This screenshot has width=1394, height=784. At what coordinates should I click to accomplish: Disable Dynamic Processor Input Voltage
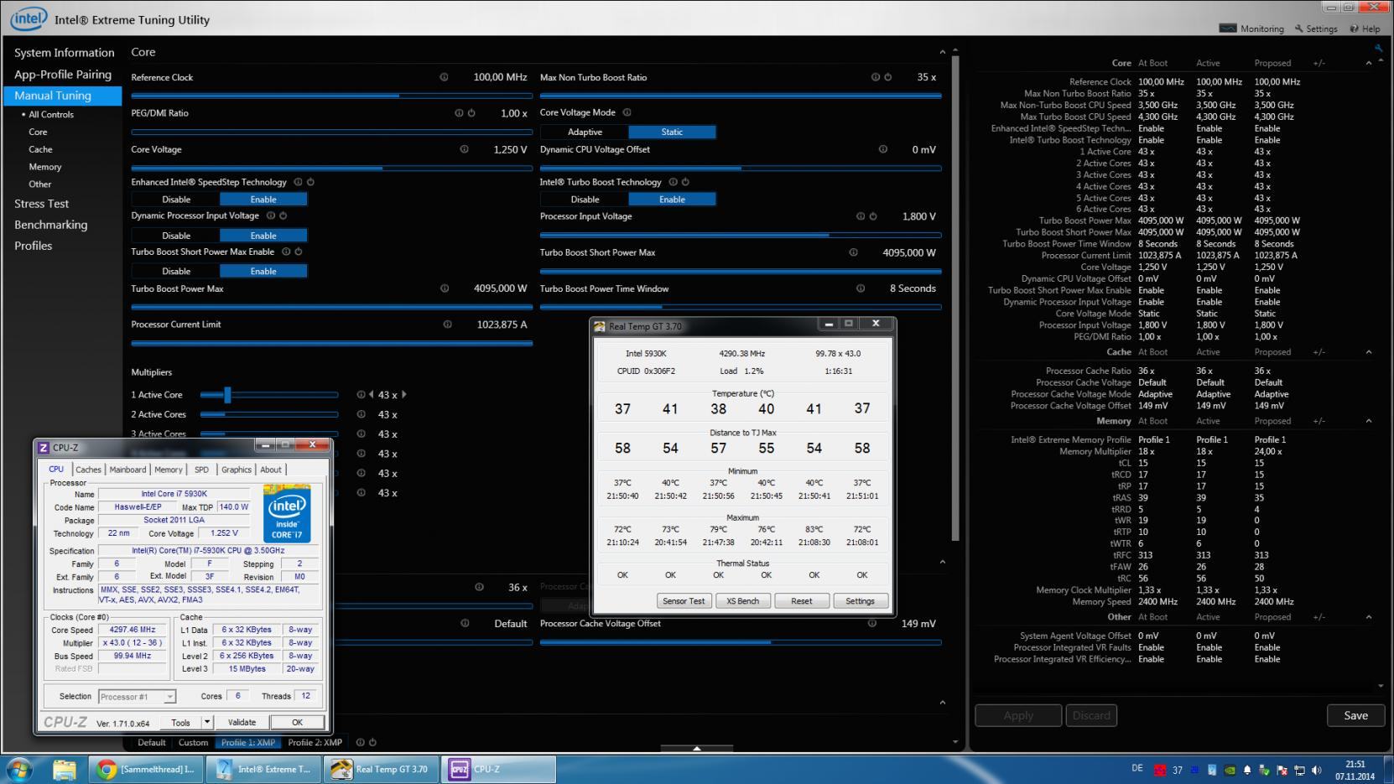click(x=176, y=236)
